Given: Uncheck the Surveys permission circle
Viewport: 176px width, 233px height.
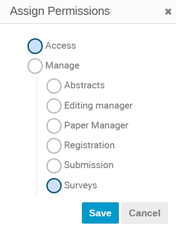Looking at the screenshot, I should (54, 186).
